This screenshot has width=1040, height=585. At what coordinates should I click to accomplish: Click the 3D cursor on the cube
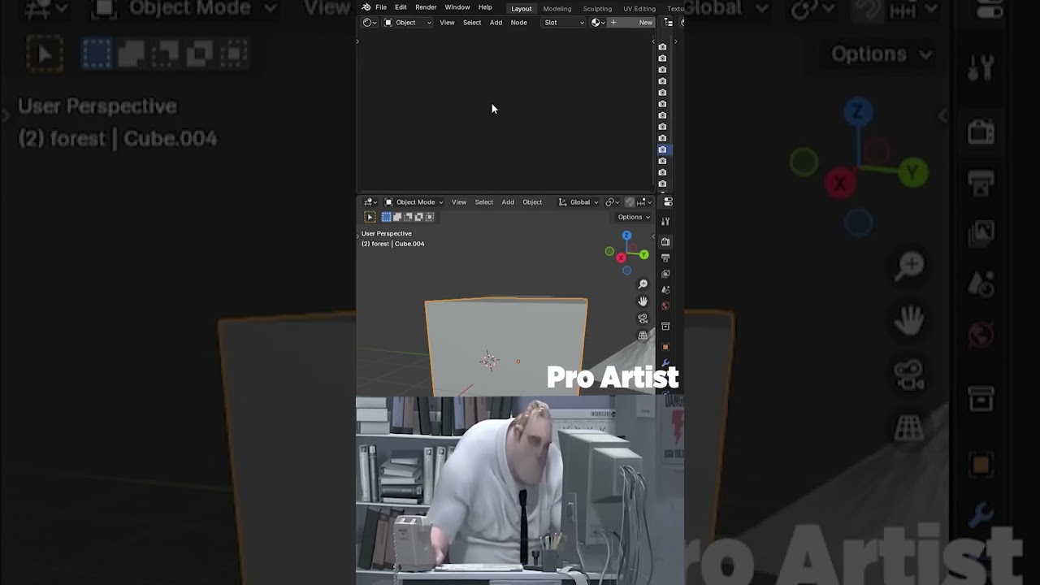[x=489, y=361]
